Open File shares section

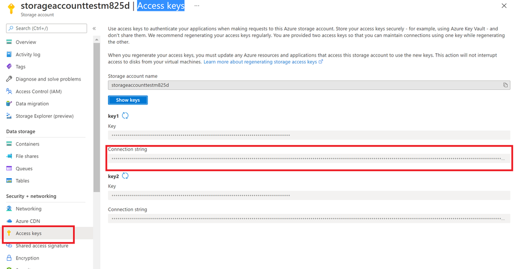(x=27, y=156)
